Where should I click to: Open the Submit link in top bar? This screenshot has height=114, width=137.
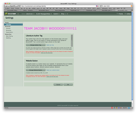(56, 14)
